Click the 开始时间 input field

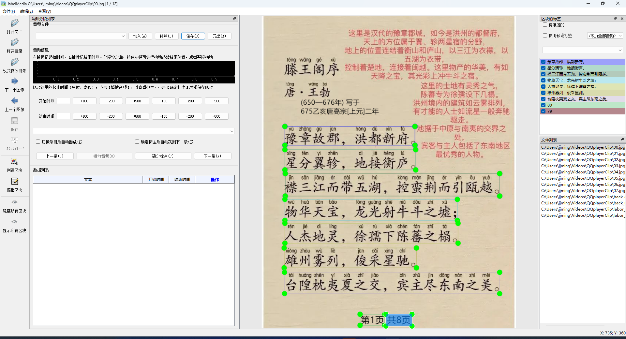(64, 101)
